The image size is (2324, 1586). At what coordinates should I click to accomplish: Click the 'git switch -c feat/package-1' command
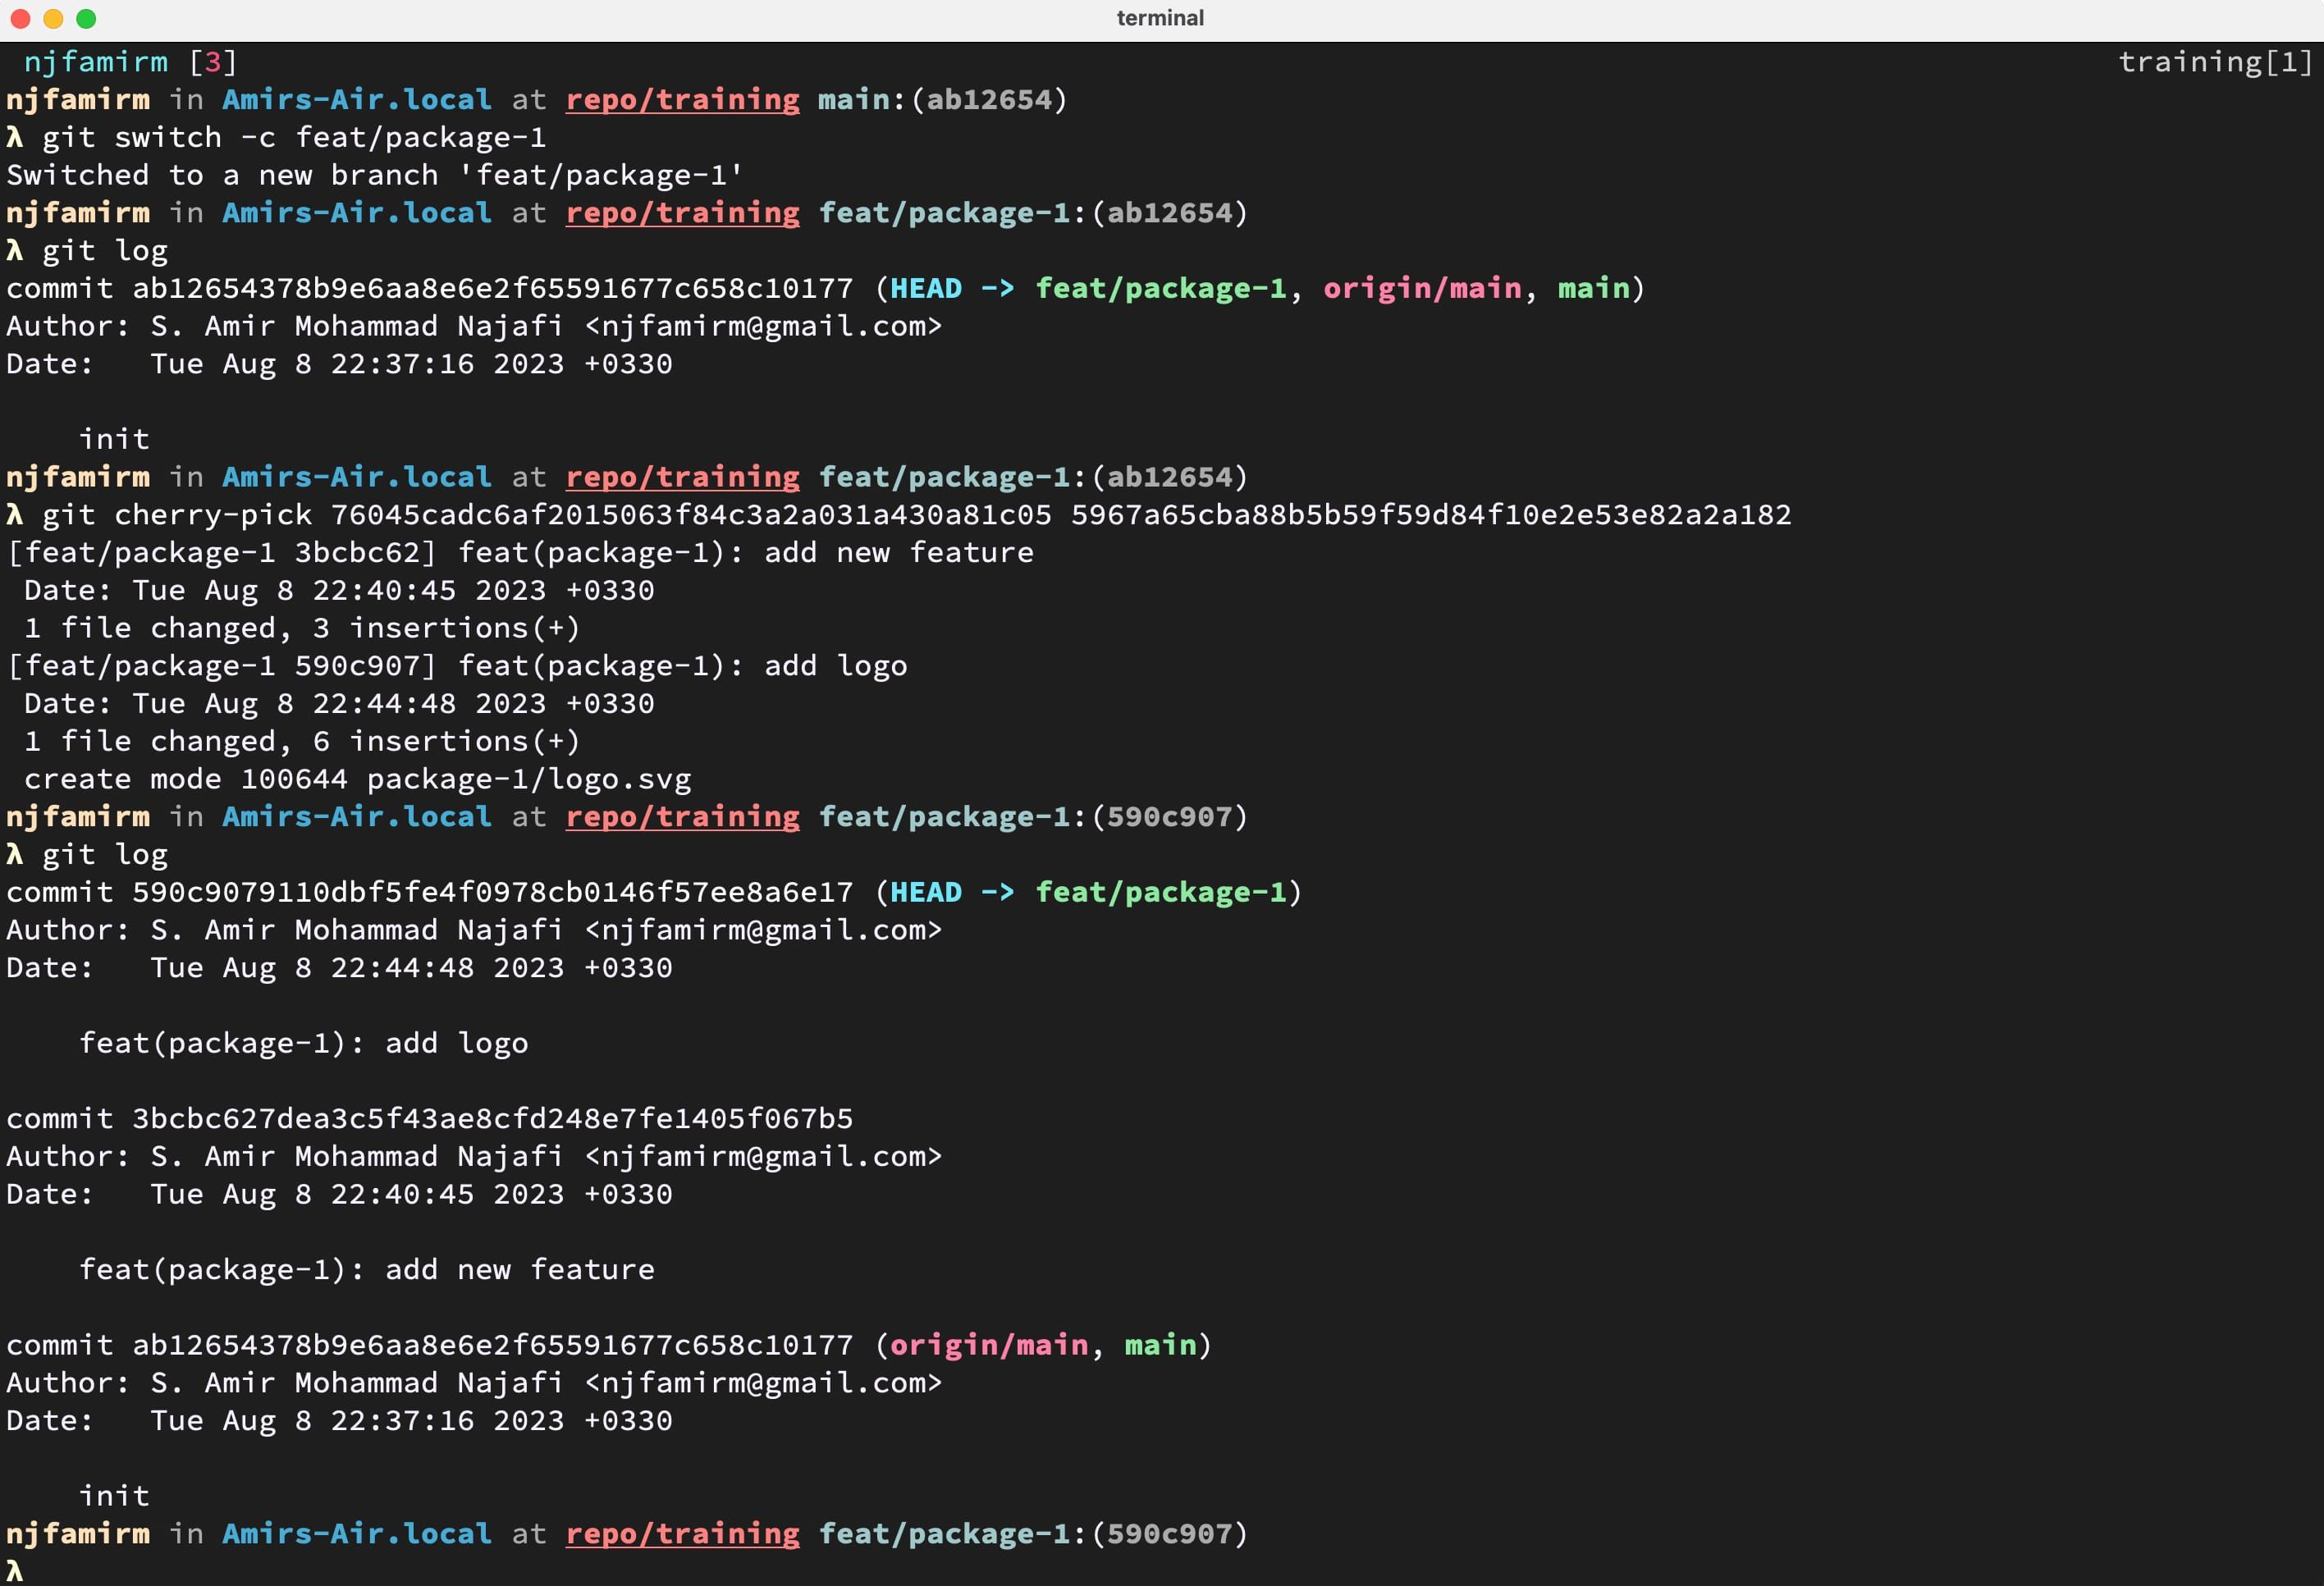pos(294,137)
